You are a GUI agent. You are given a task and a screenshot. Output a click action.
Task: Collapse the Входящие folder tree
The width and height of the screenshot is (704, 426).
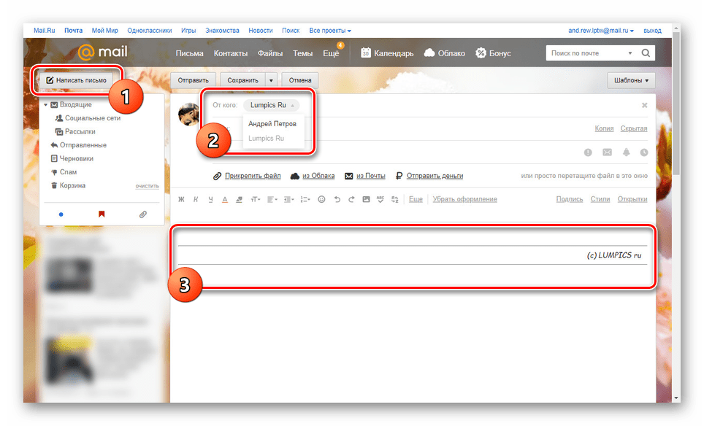tap(45, 105)
